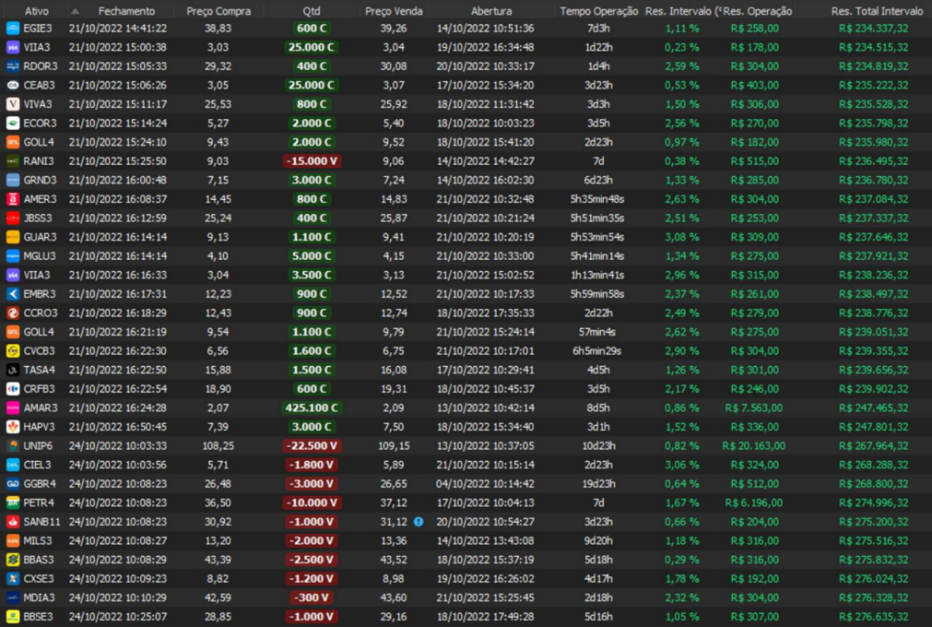Select the 425.100 C quantity badge

pyautogui.click(x=312, y=408)
